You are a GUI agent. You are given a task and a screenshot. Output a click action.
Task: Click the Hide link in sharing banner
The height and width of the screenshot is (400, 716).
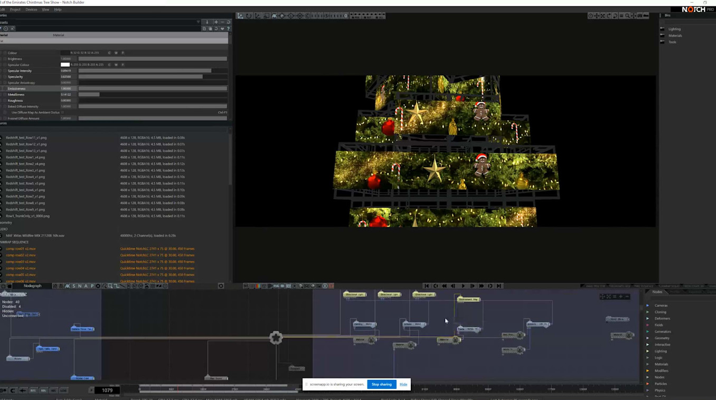[403, 384]
